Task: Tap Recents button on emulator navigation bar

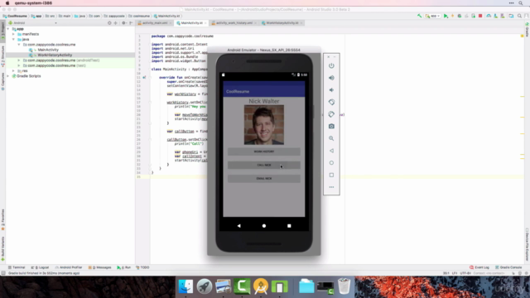Action: coord(289,226)
